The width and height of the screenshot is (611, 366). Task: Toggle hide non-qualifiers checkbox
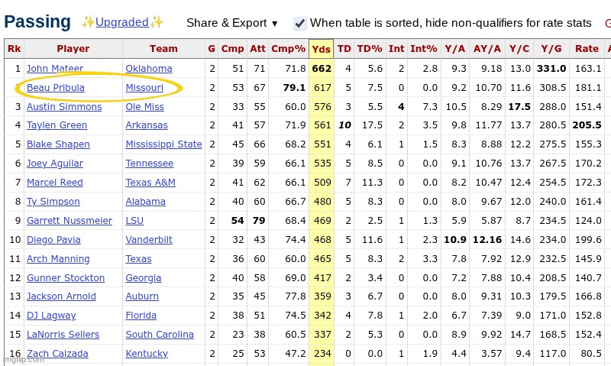tap(300, 23)
